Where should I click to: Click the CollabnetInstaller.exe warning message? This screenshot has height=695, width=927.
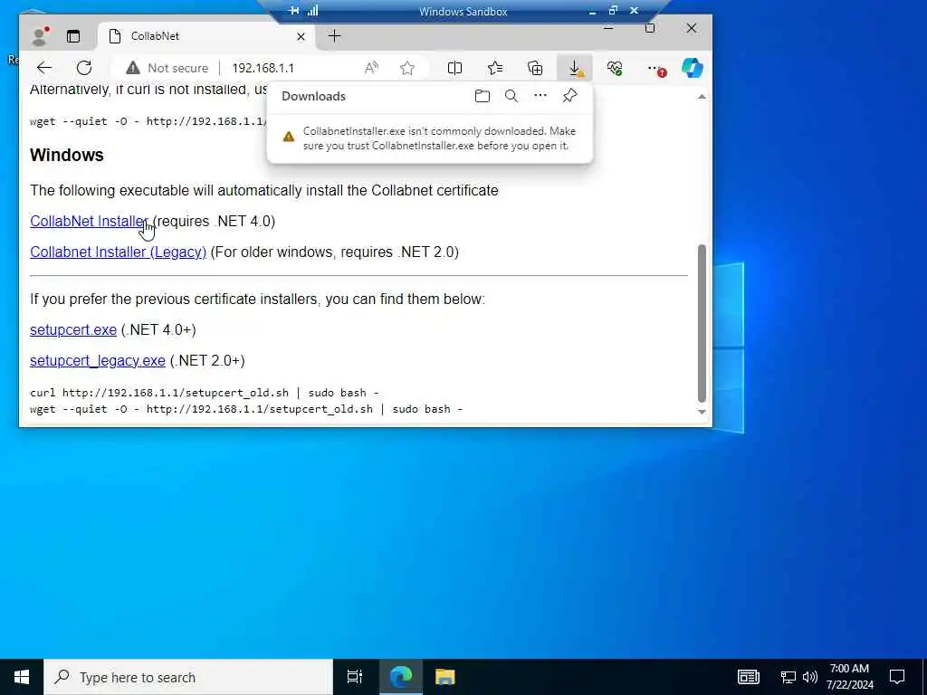439,138
